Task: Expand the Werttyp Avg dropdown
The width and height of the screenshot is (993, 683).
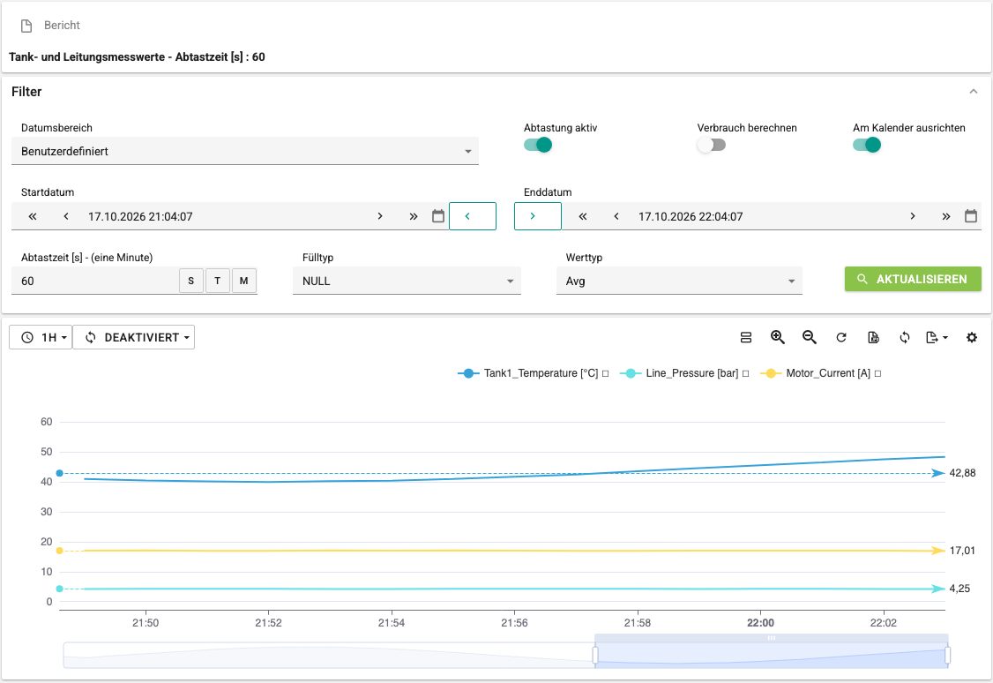Action: (x=679, y=281)
